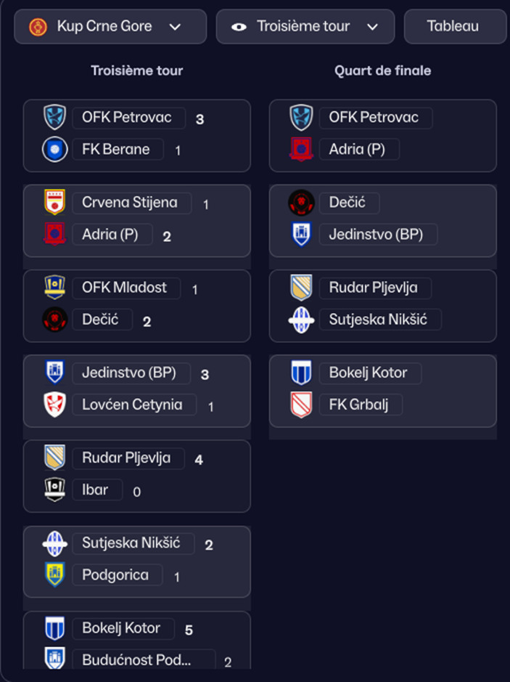Click OFK Mladost club crest
The image size is (510, 682).
coord(55,288)
